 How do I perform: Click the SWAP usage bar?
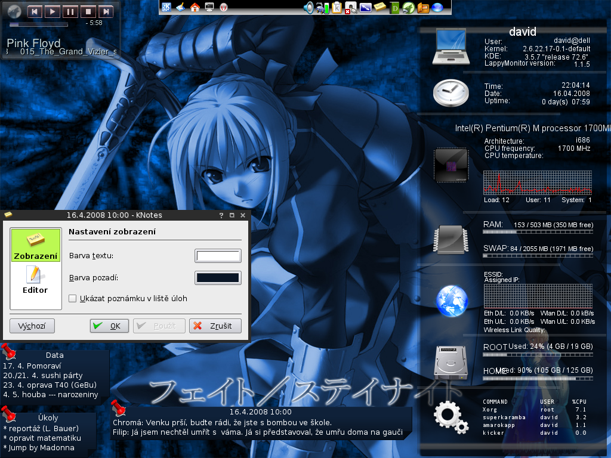pyautogui.click(x=538, y=256)
